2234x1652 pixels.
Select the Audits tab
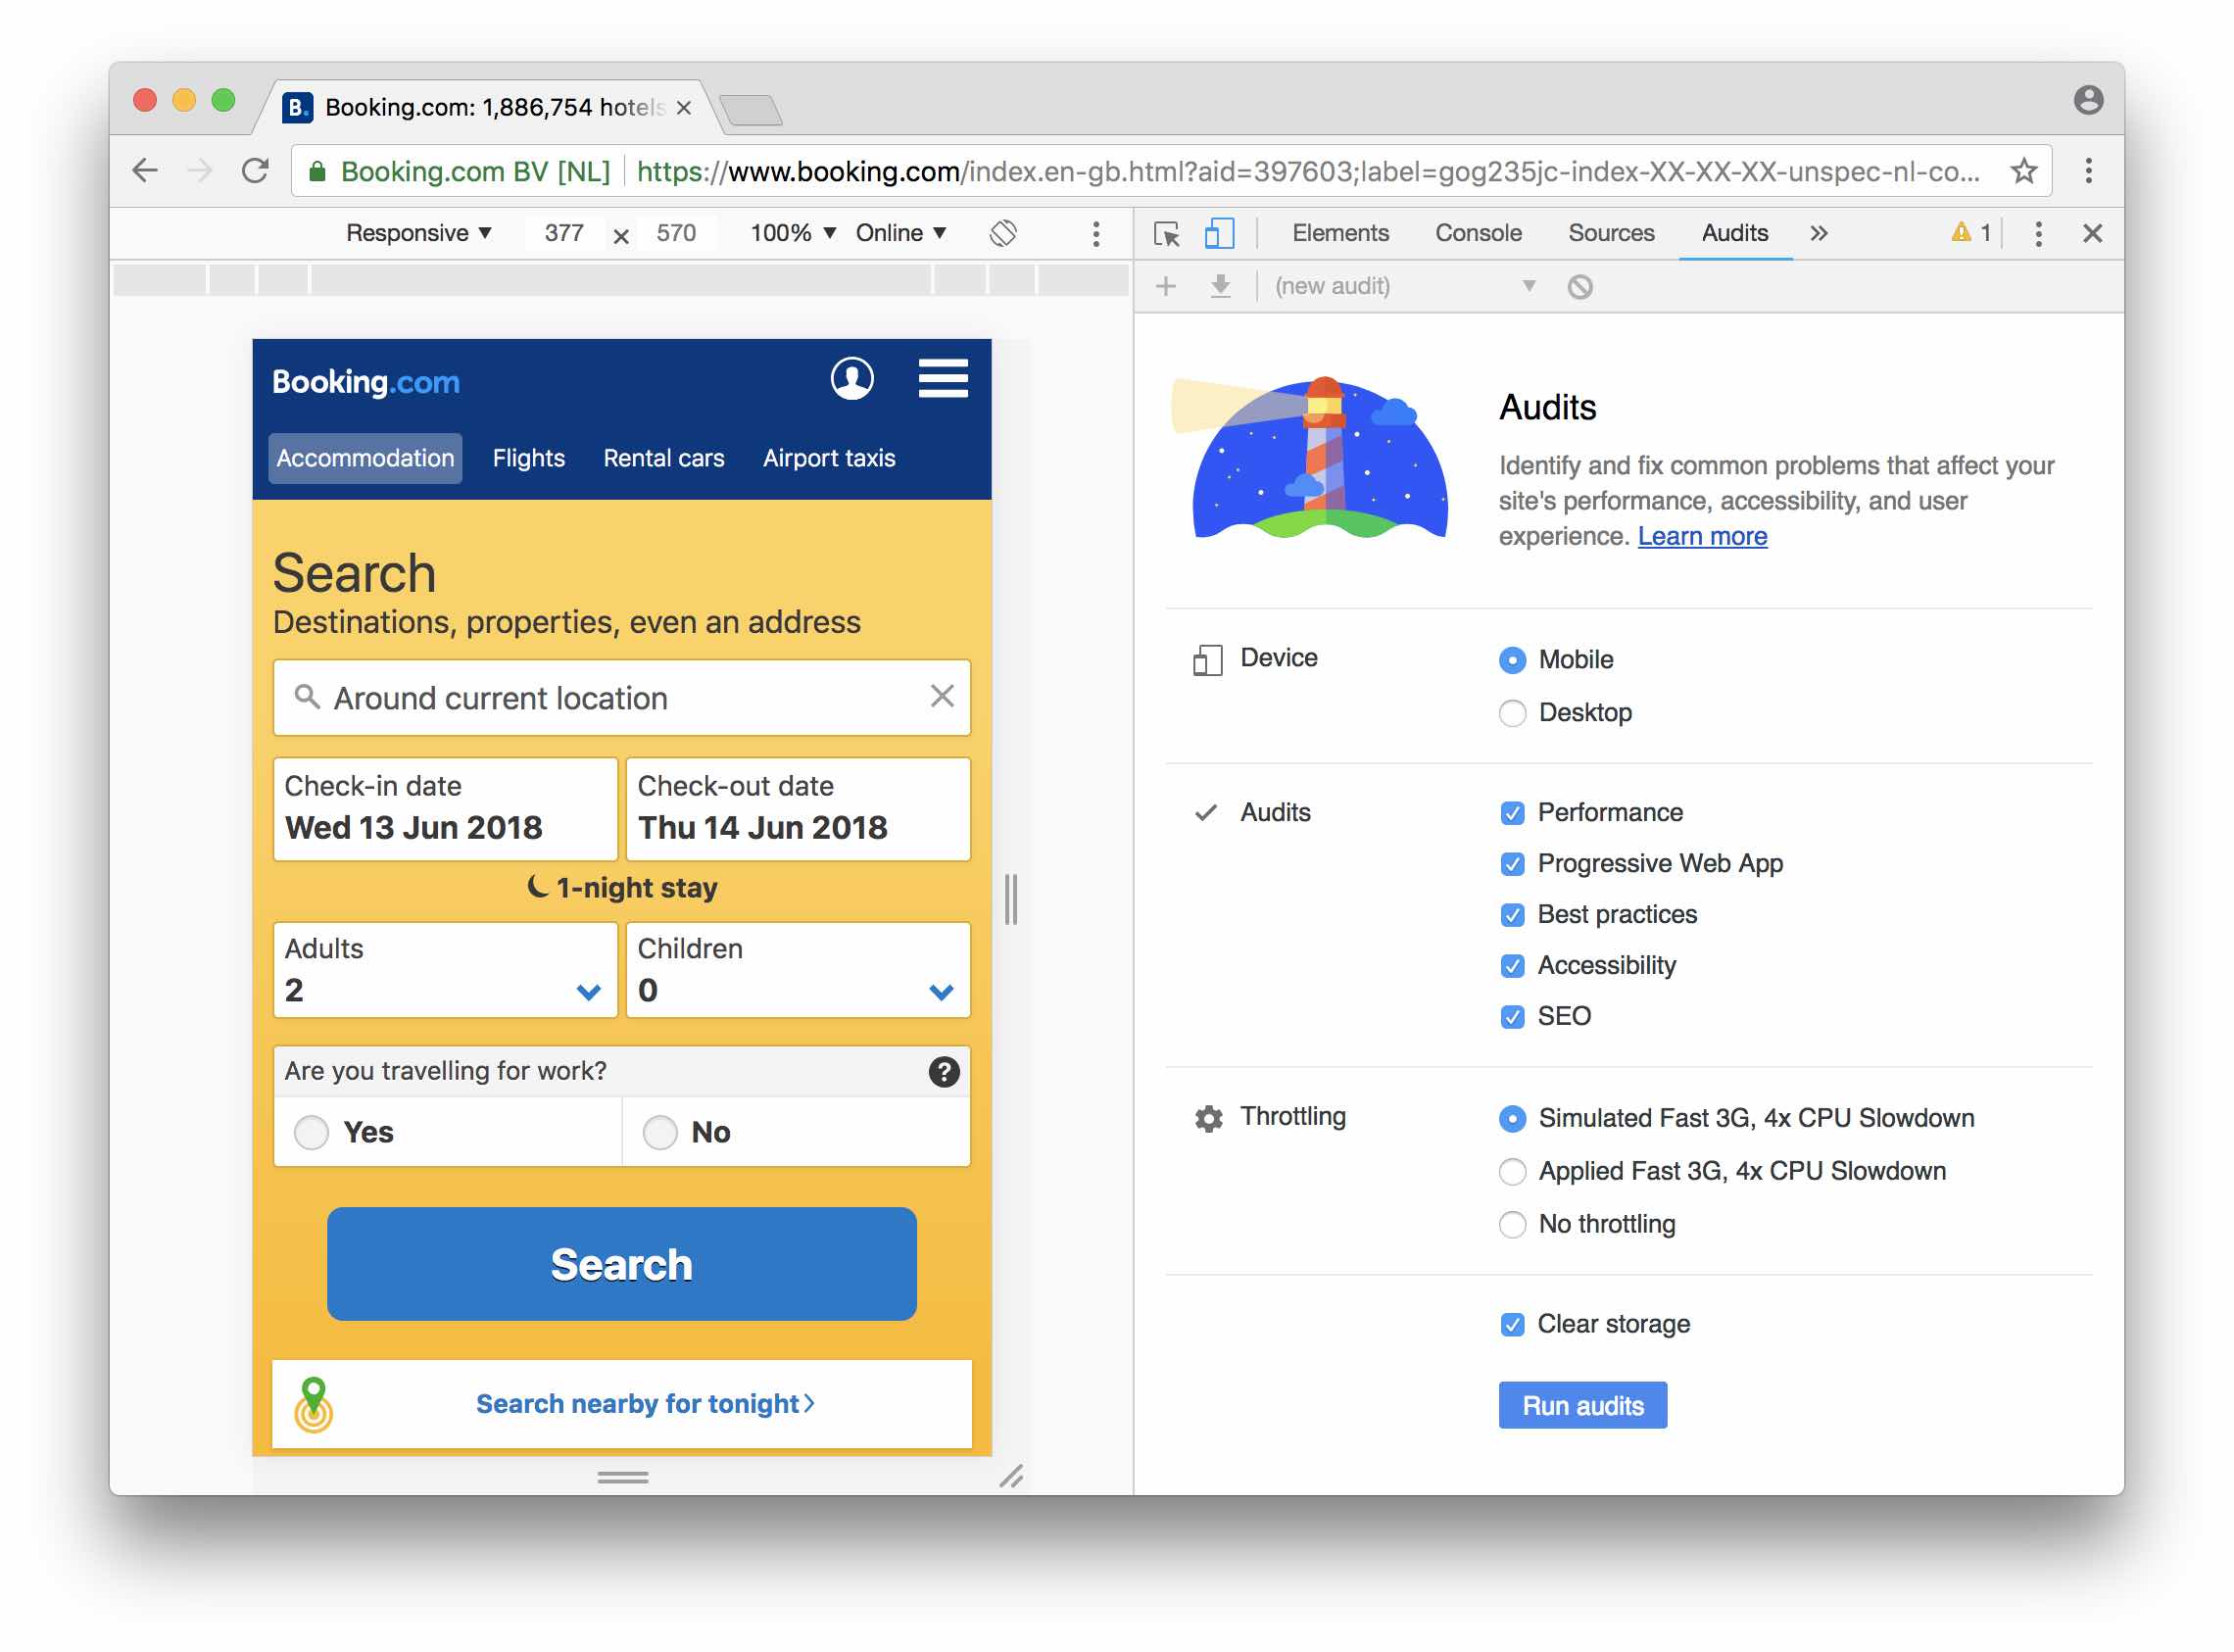(x=1735, y=233)
